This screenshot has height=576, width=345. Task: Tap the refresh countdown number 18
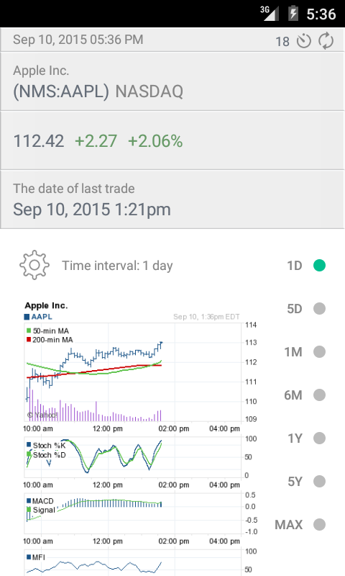tap(282, 42)
